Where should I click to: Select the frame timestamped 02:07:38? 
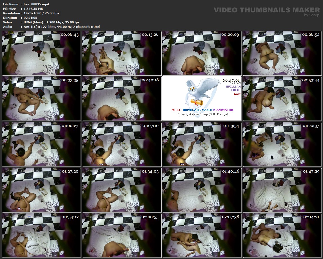(x=202, y=236)
